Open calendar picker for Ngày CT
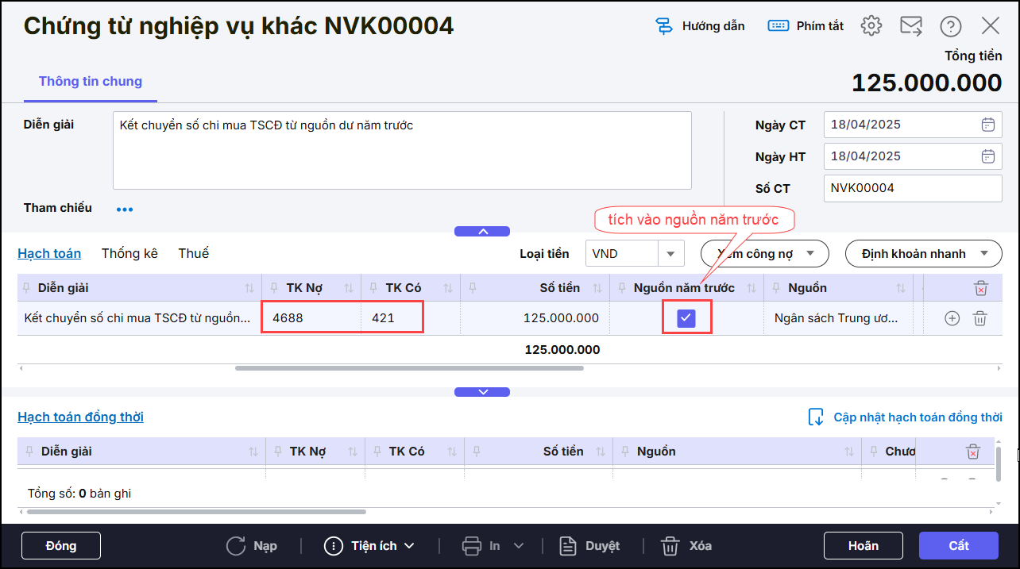Image resolution: width=1020 pixels, height=569 pixels. pyautogui.click(x=988, y=125)
